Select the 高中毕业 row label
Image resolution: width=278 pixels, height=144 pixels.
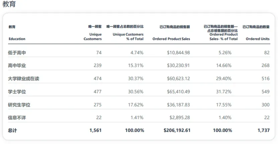pos(17,66)
